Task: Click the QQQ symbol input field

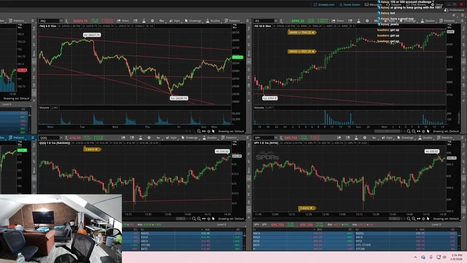Action: 49,138
